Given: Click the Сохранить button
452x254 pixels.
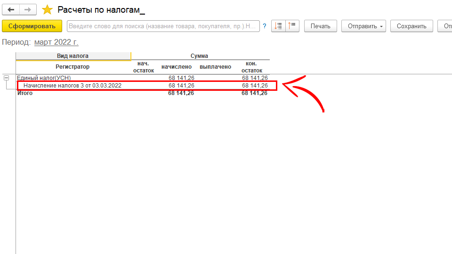Looking at the screenshot, I should pos(412,26).
